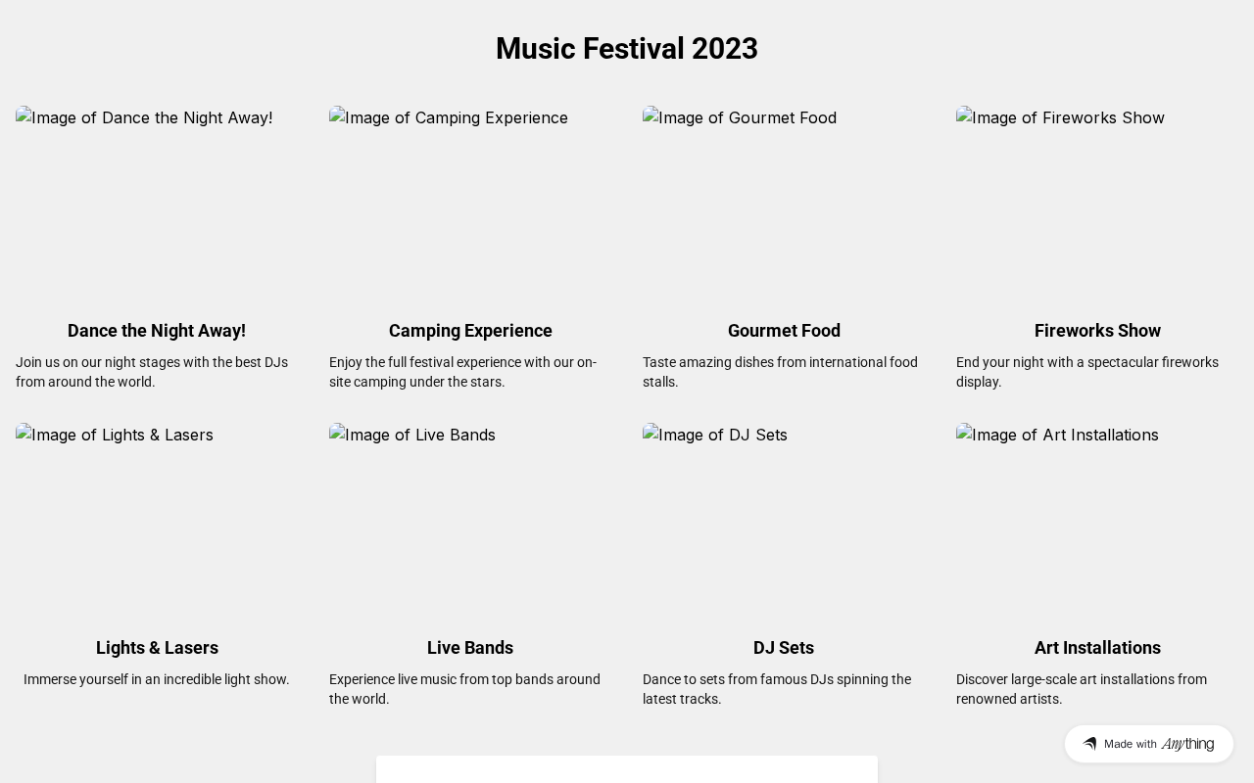1254x783 pixels.
Task: Click the Camping Experience title
Action: pyautogui.click(x=470, y=331)
